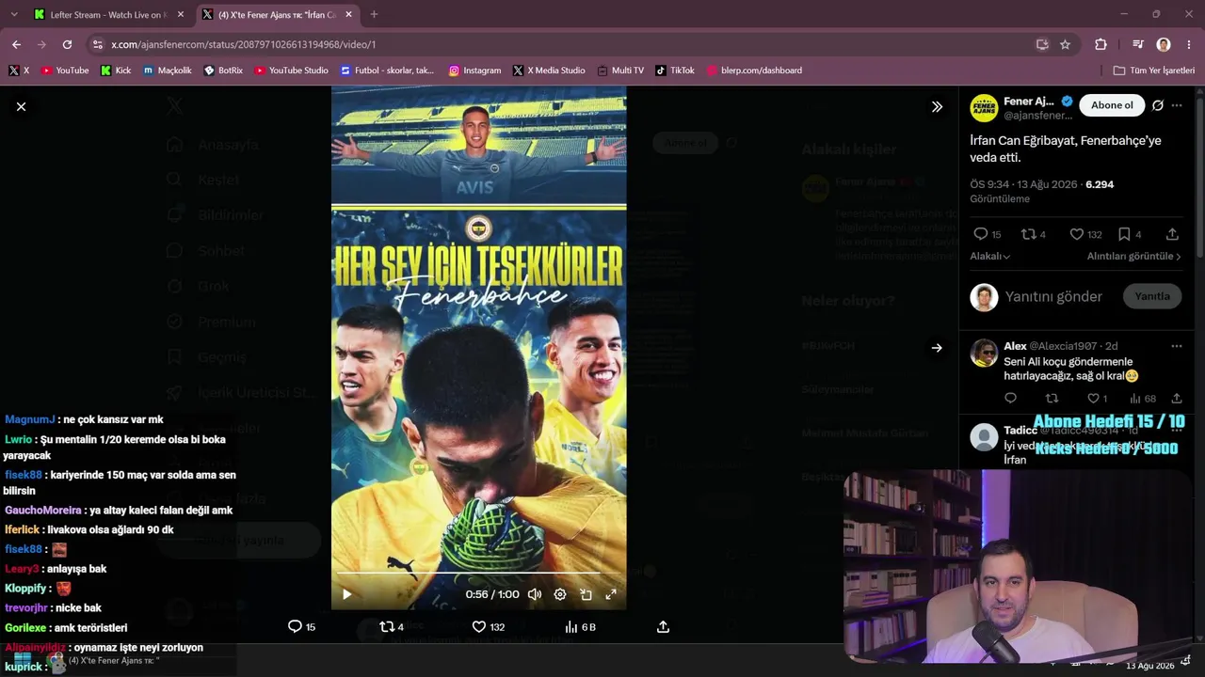1205x677 pixels.
Task: Open the Extensions puzzle icon
Action: click(x=1101, y=44)
